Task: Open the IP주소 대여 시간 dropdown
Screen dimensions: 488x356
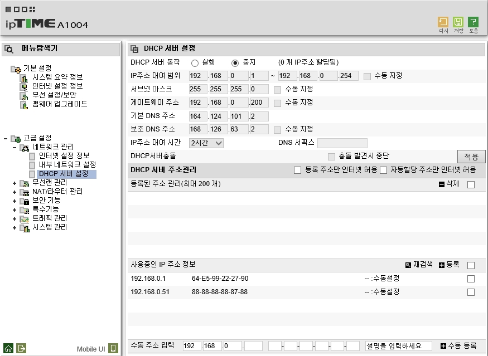Action: tap(206, 143)
